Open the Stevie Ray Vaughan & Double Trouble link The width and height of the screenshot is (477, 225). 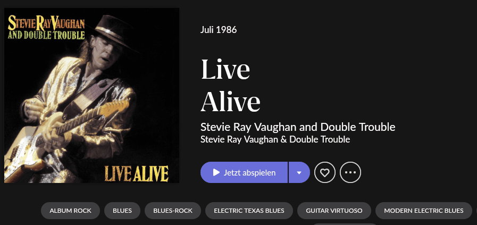275,140
